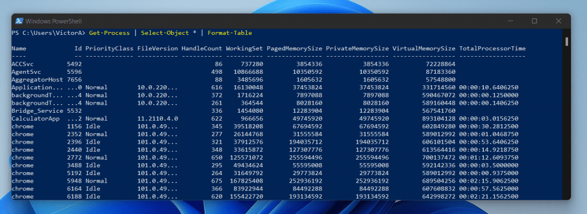The image size is (587, 214).
Task: Click the Format-Table command text
Action: (x=229, y=33)
